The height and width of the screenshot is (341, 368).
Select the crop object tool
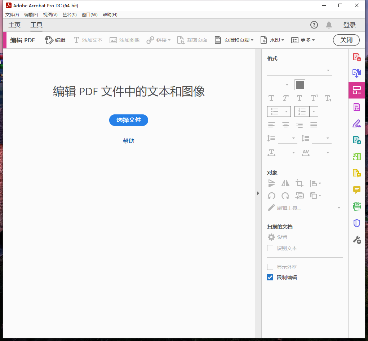tap(299, 183)
